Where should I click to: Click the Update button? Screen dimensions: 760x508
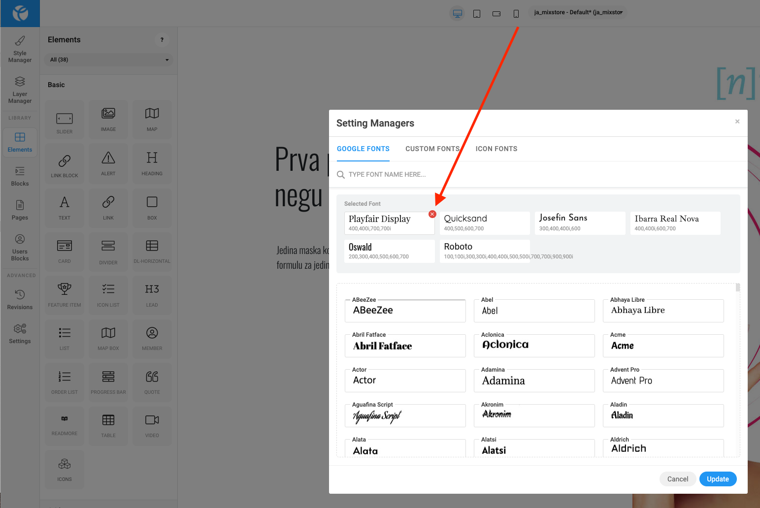point(718,479)
